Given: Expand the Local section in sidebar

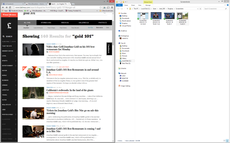Looking at the screenshot, I should 16,56.
